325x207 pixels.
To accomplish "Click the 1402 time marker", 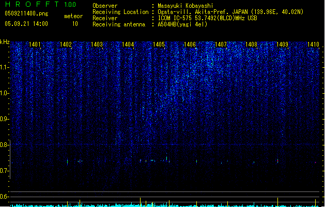I will tap(66, 44).
